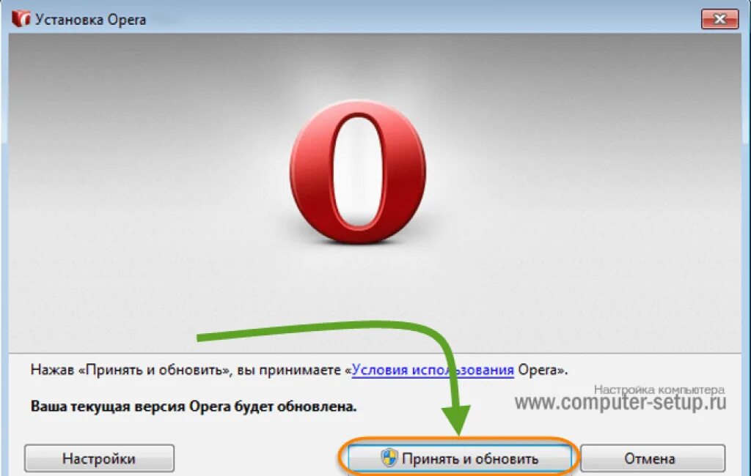Click the Opera icon in the title bar

21,18
